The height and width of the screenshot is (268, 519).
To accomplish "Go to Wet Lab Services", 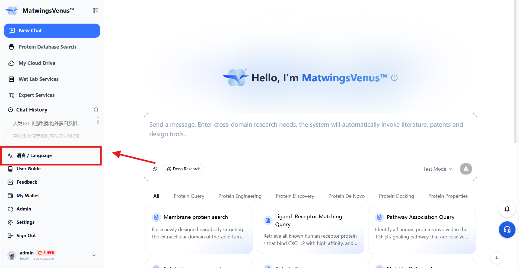I will click(x=39, y=79).
